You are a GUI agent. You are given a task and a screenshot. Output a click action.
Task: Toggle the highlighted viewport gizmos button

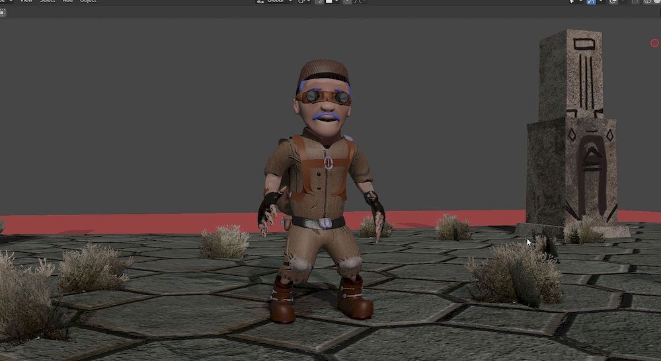pos(592,1)
